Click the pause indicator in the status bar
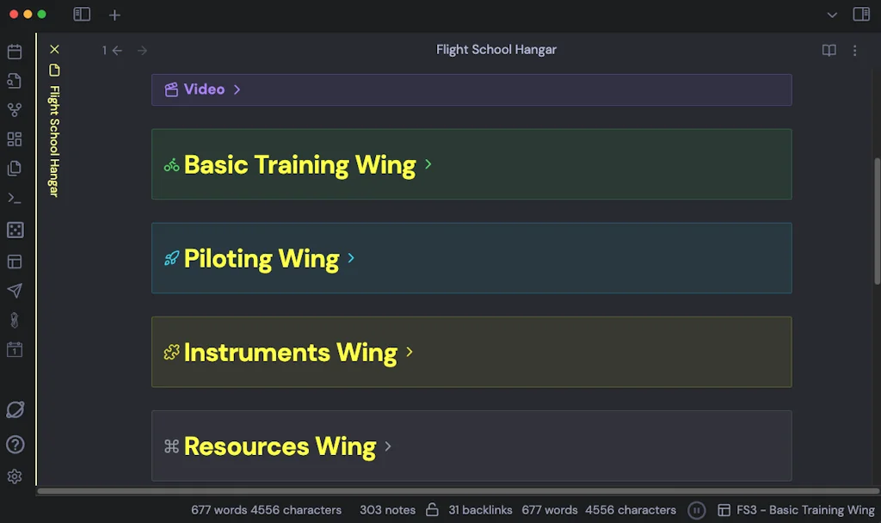The height and width of the screenshot is (523, 881). point(696,509)
